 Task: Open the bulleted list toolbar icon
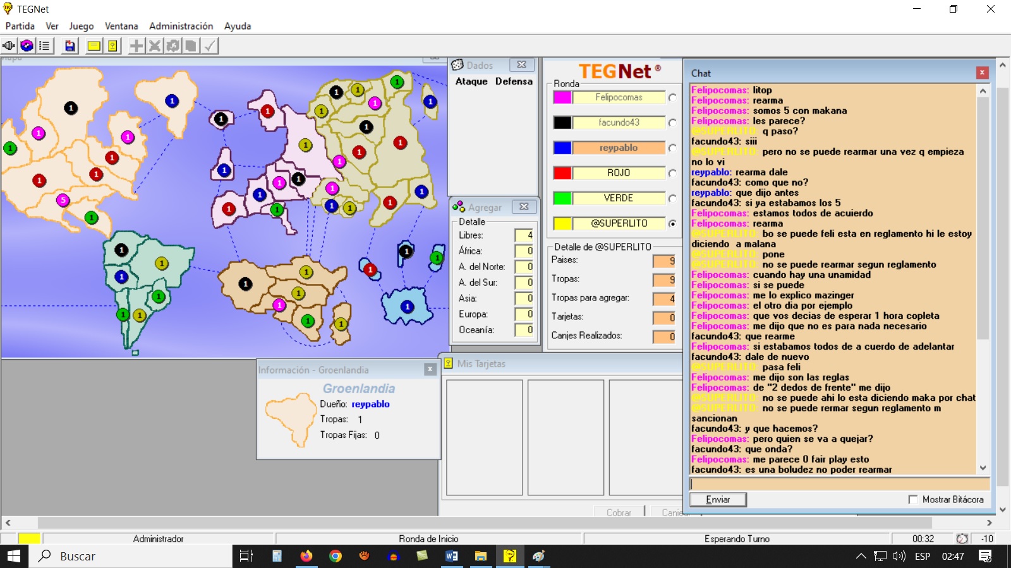[44, 45]
